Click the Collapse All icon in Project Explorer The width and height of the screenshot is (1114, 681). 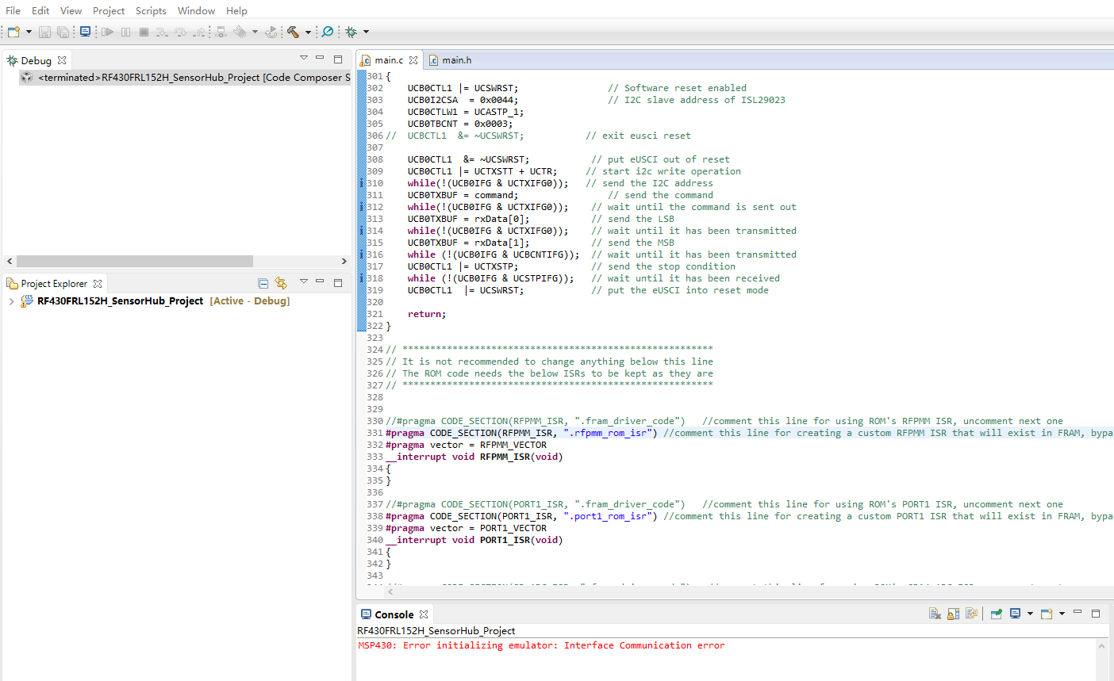coord(263,283)
